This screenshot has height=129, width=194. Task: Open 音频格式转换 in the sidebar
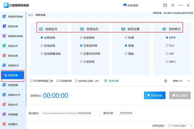(x=13, y=36)
